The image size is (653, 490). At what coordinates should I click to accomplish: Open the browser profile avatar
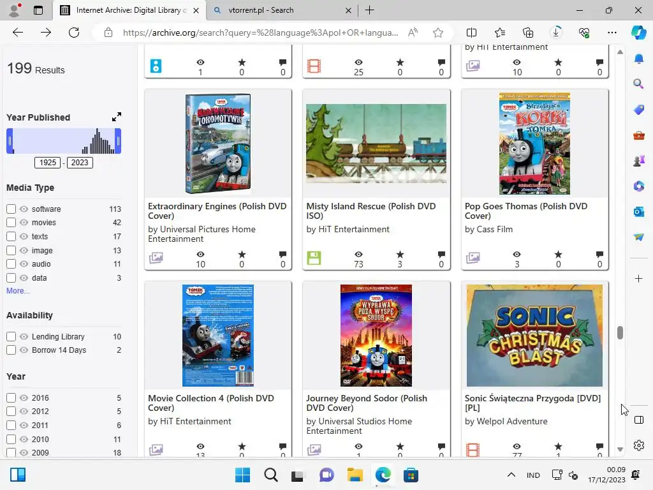15,10
